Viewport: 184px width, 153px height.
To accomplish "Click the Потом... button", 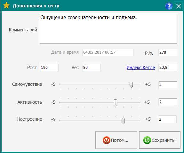I will pyautogui.click(x=116, y=140).
